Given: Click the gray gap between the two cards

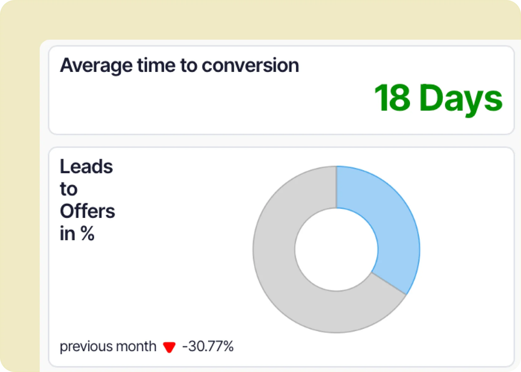Looking at the screenshot, I should (279, 141).
